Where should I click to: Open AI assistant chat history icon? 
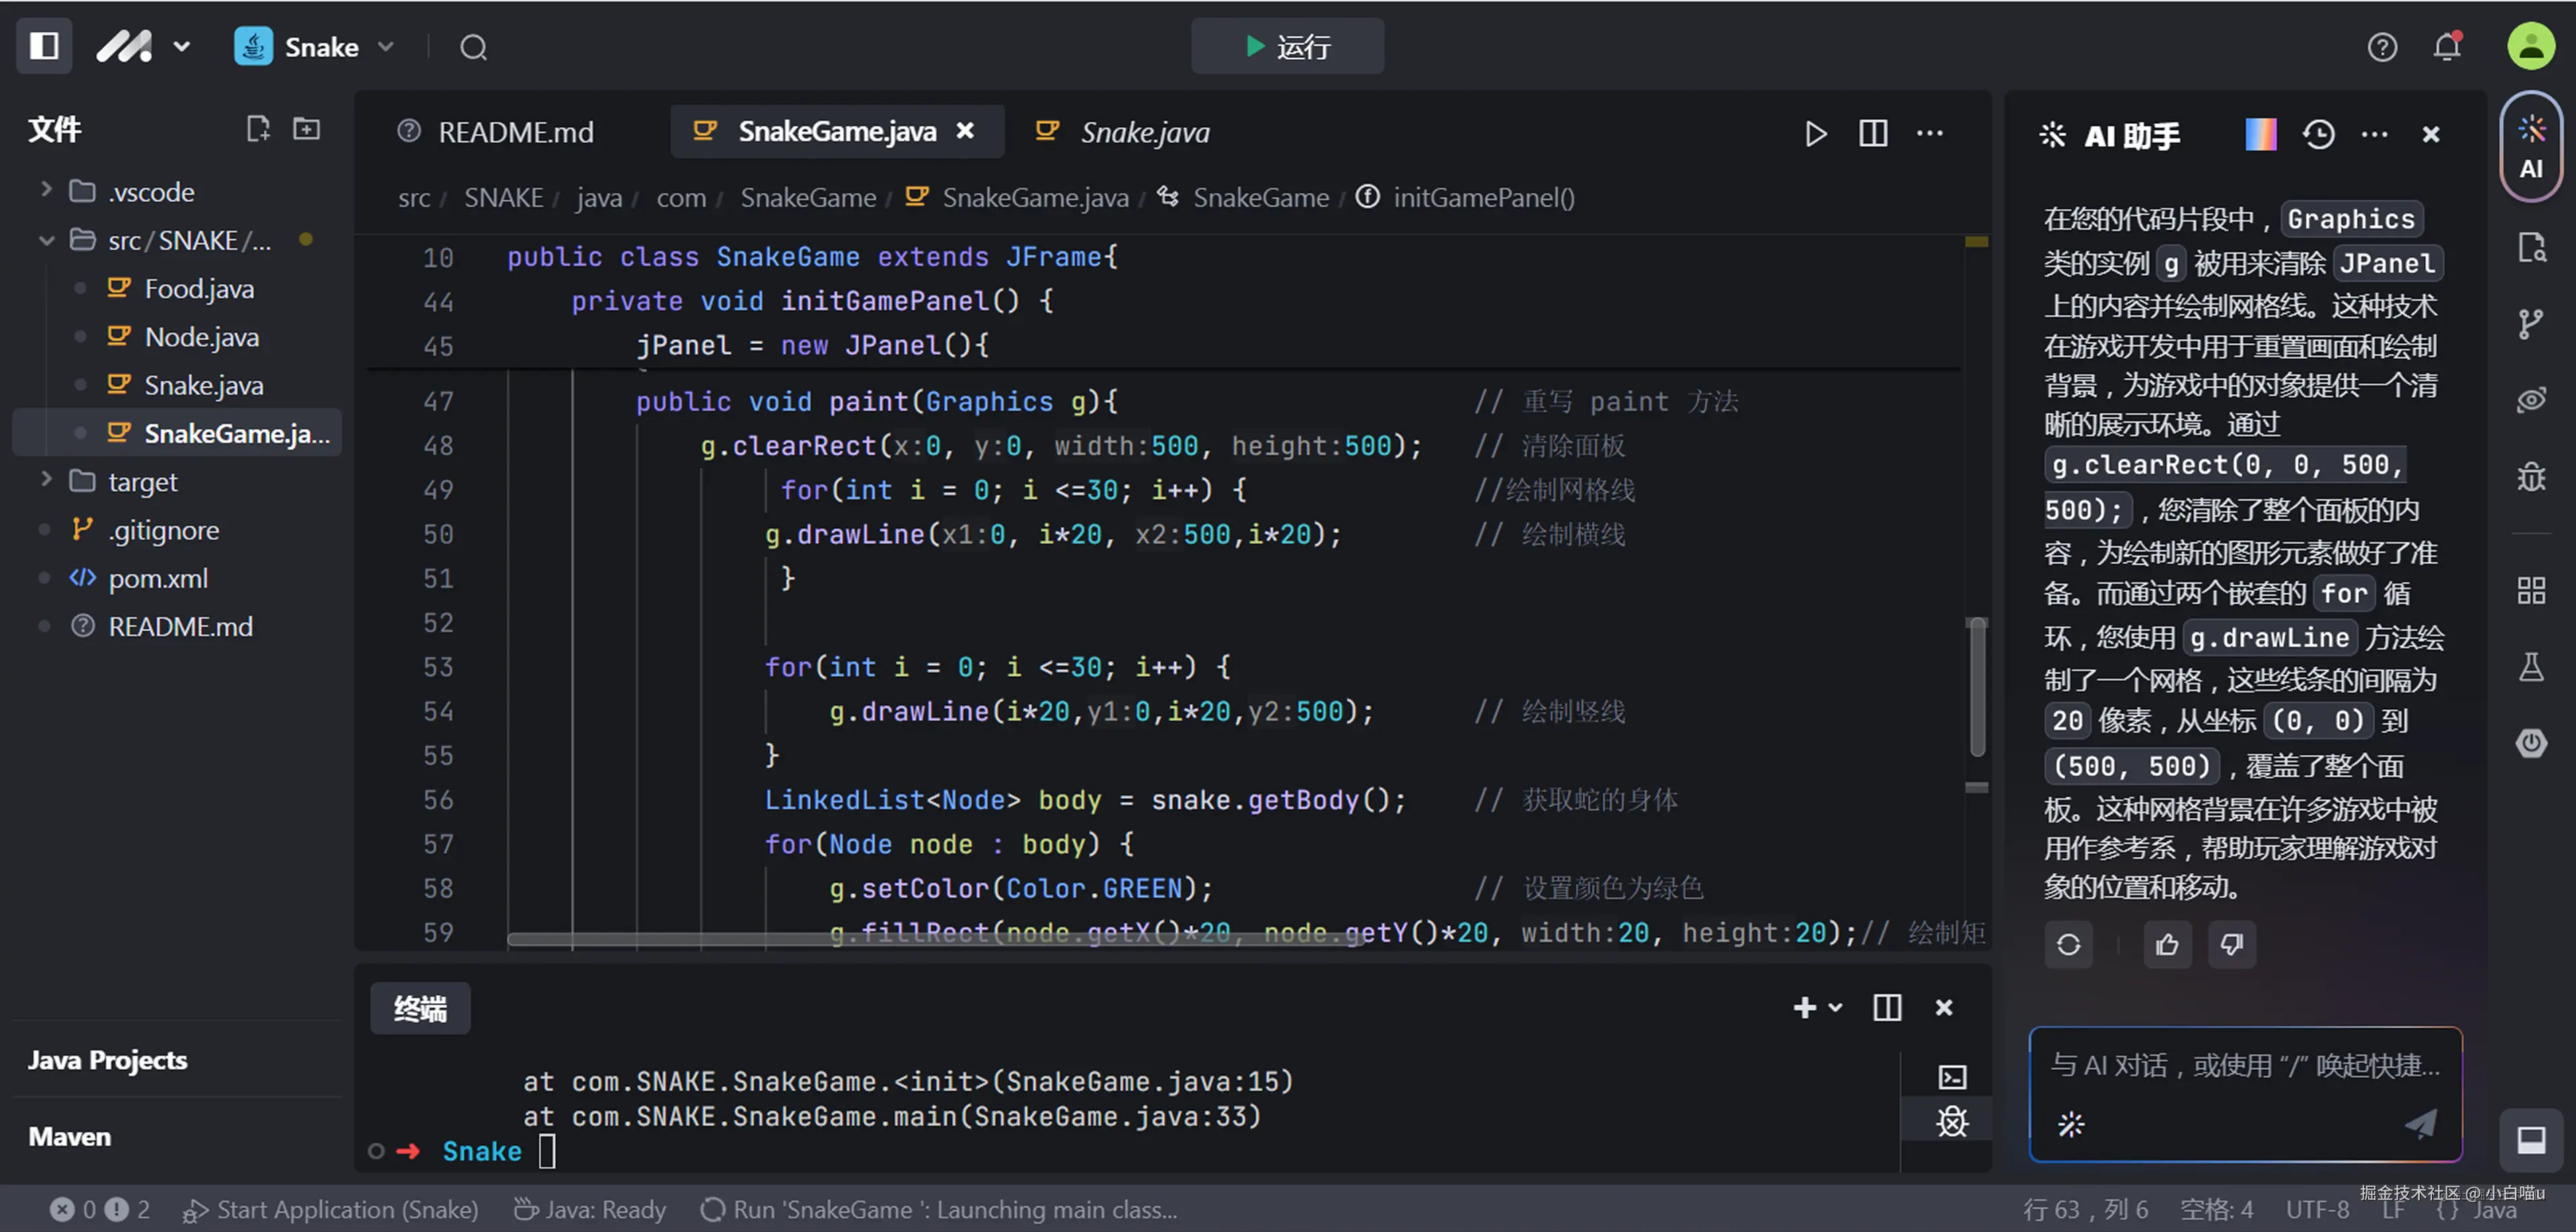[2318, 134]
